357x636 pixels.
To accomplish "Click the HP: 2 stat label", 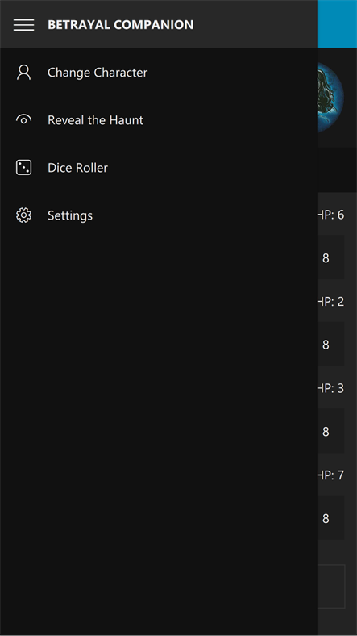I will click(x=330, y=302).
